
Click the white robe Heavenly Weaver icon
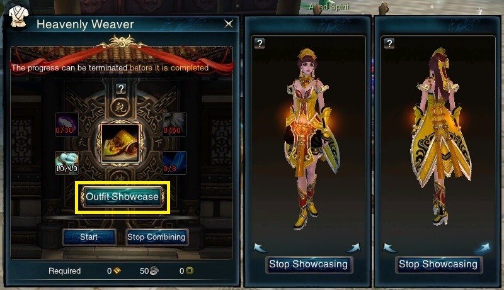(19, 17)
